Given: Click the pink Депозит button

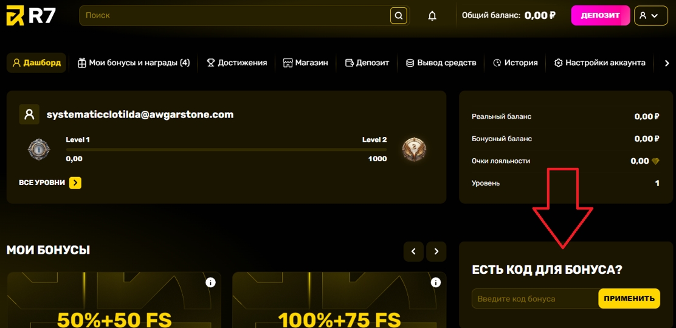Looking at the screenshot, I should (601, 16).
